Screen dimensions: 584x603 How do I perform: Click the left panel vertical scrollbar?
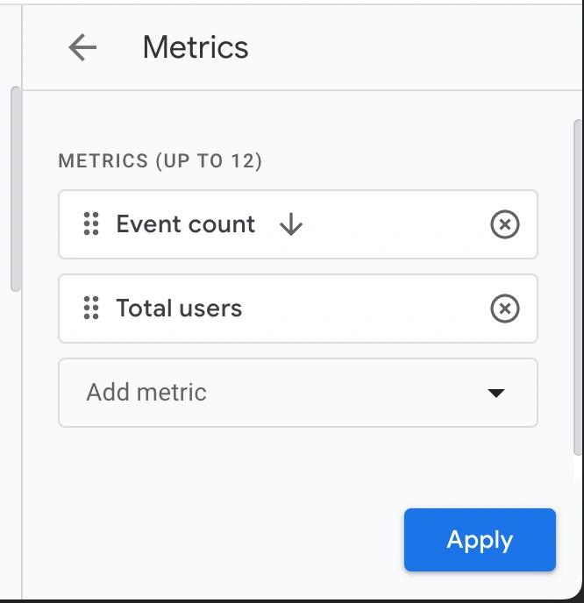[x=16, y=188]
